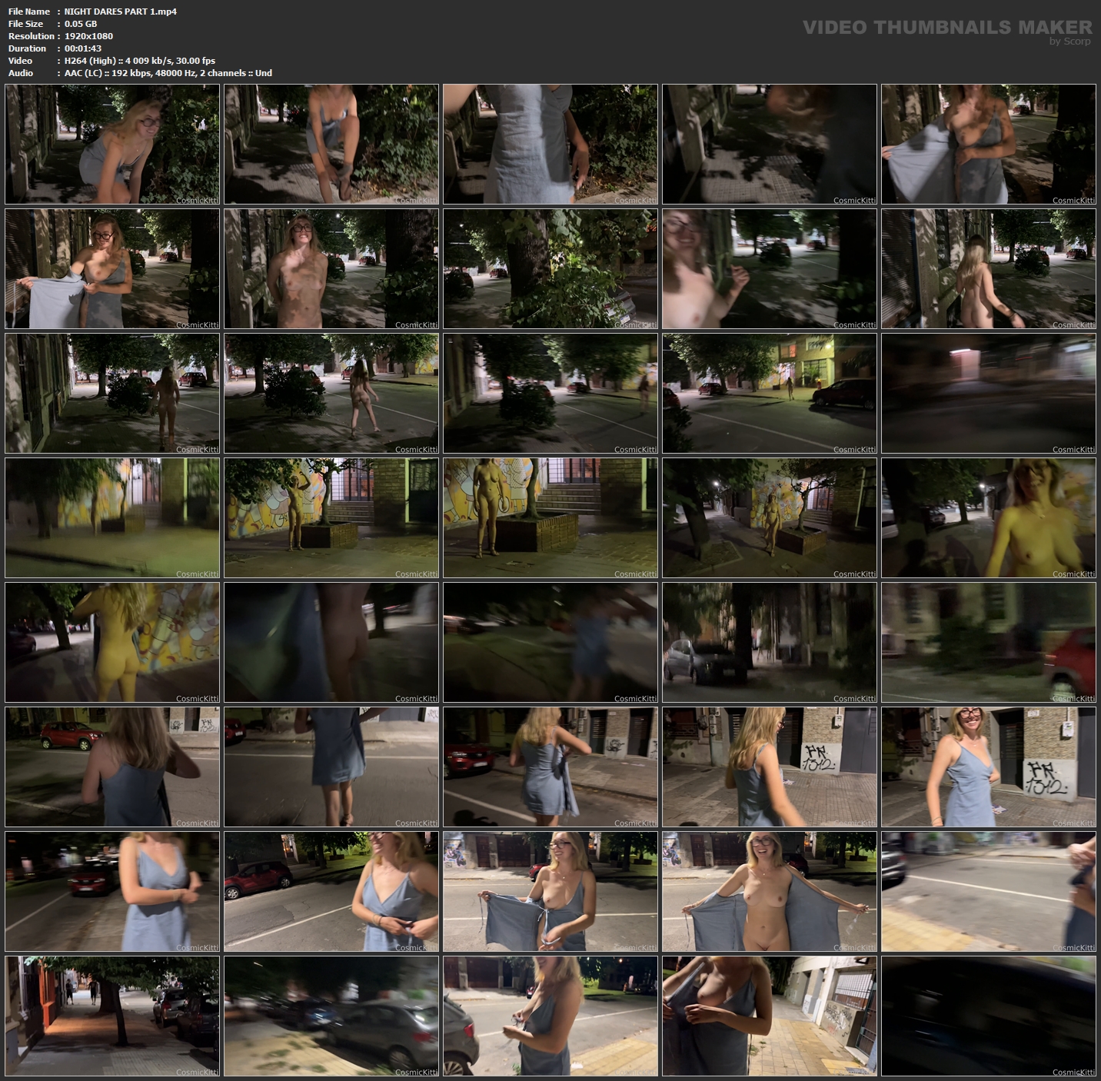This screenshot has width=1101, height=1081.
Task: Click the file name NIGHT DARES PART 1.mp4
Action: 120,12
